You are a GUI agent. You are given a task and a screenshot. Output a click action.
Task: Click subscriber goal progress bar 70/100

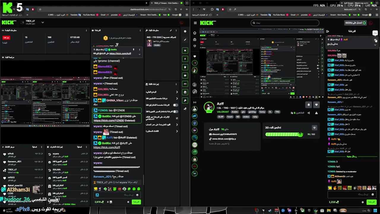pos(284,134)
